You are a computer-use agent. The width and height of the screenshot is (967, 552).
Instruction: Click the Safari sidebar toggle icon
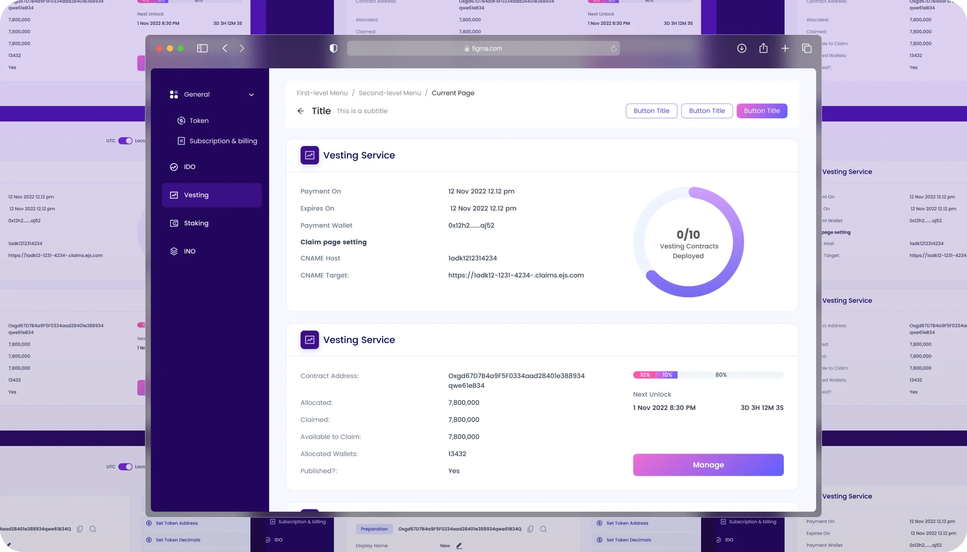click(202, 48)
